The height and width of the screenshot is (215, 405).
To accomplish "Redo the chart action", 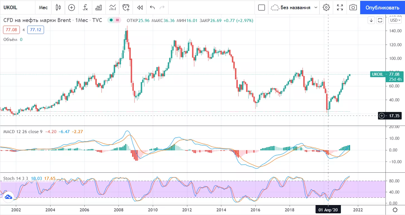I will pyautogui.click(x=162, y=8).
